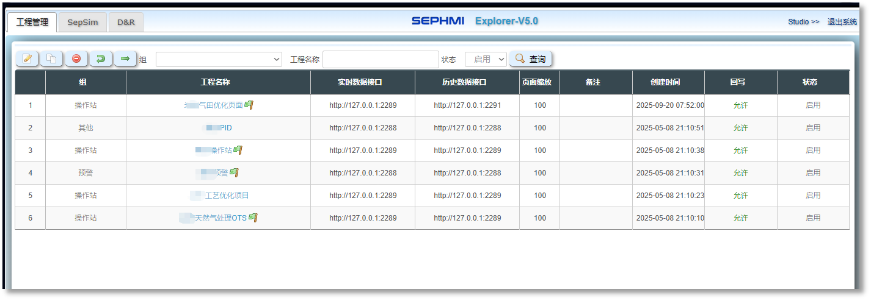Open the 组 group dropdown

pos(219,59)
